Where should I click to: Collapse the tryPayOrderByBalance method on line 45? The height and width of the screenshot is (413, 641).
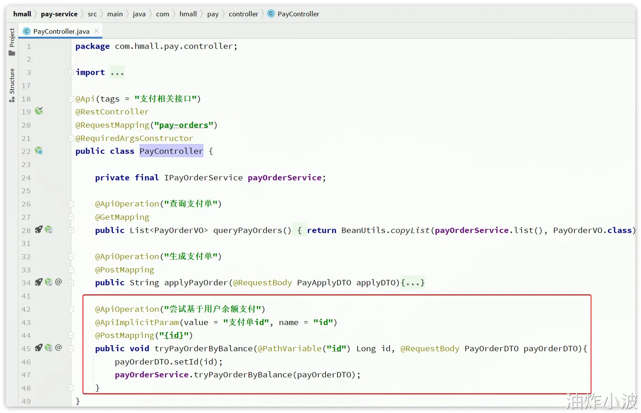[71, 348]
